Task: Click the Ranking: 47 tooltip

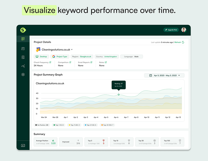Action: [119, 85]
